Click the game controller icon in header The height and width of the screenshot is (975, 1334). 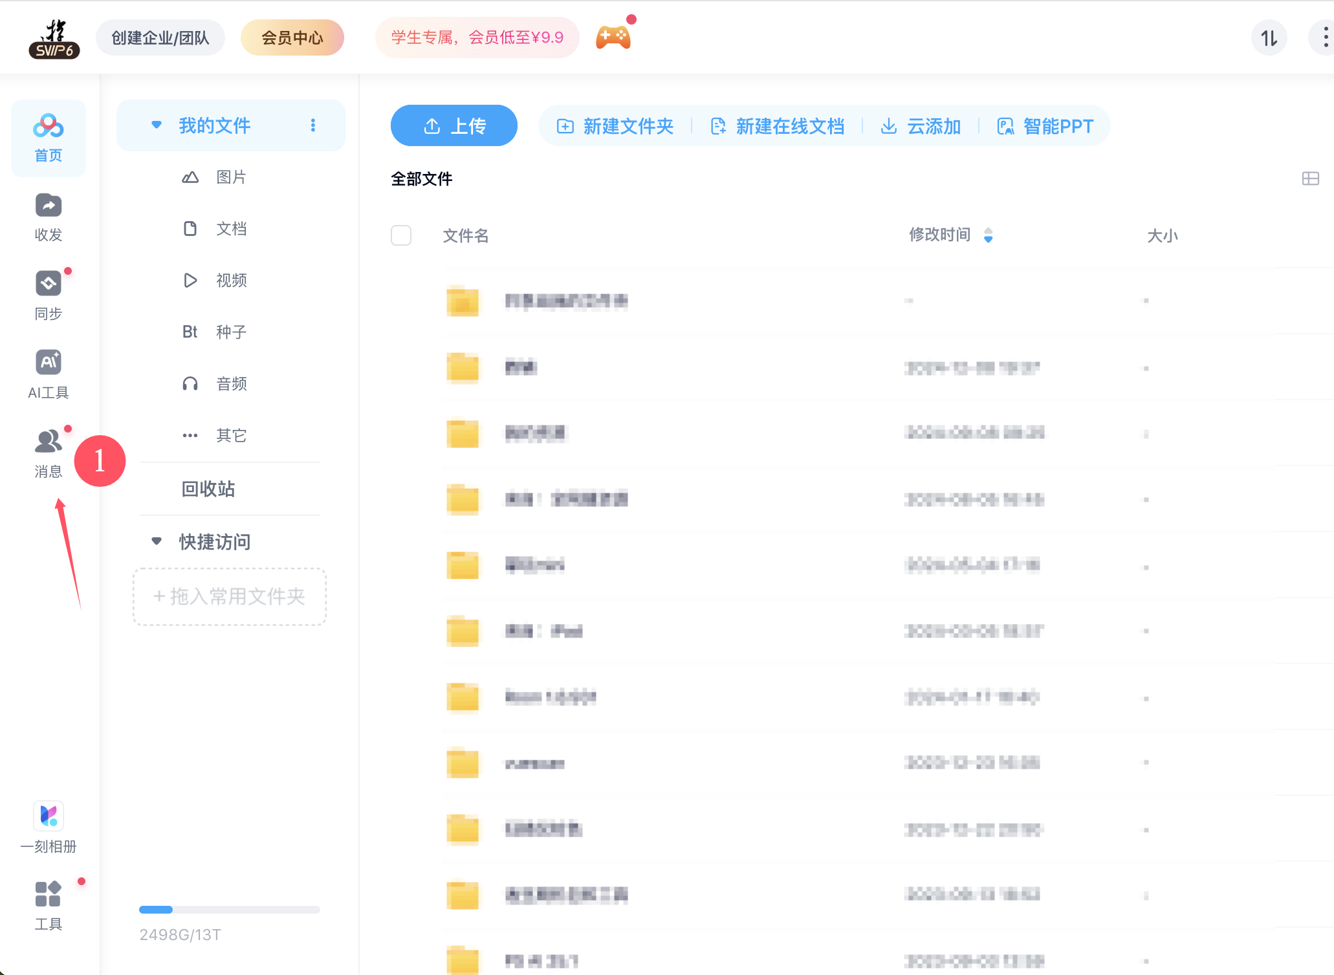613,37
